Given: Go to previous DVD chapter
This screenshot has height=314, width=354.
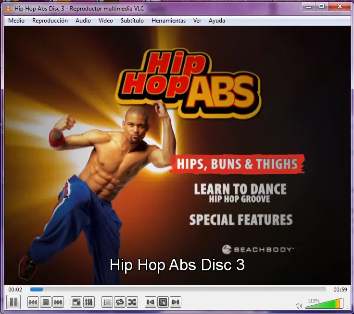Looking at the screenshot, I should 151,302.
